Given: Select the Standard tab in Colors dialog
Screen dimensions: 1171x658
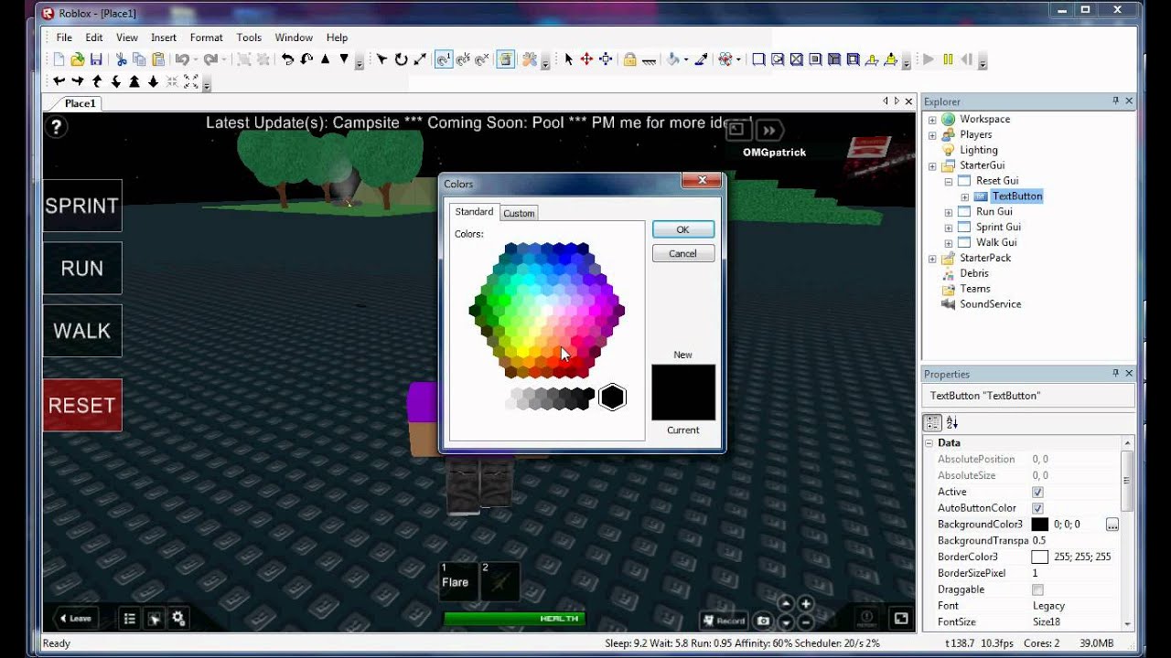Looking at the screenshot, I should pos(474,212).
